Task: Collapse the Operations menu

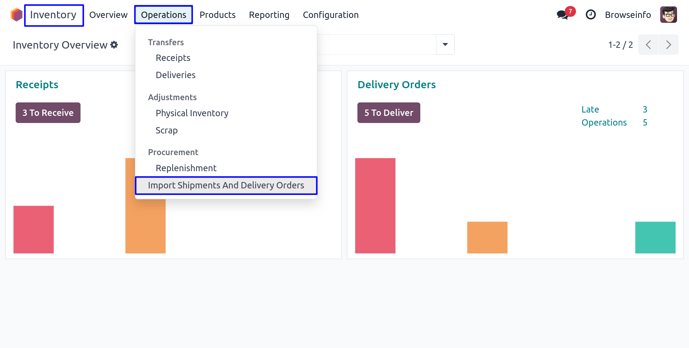Action: [164, 15]
